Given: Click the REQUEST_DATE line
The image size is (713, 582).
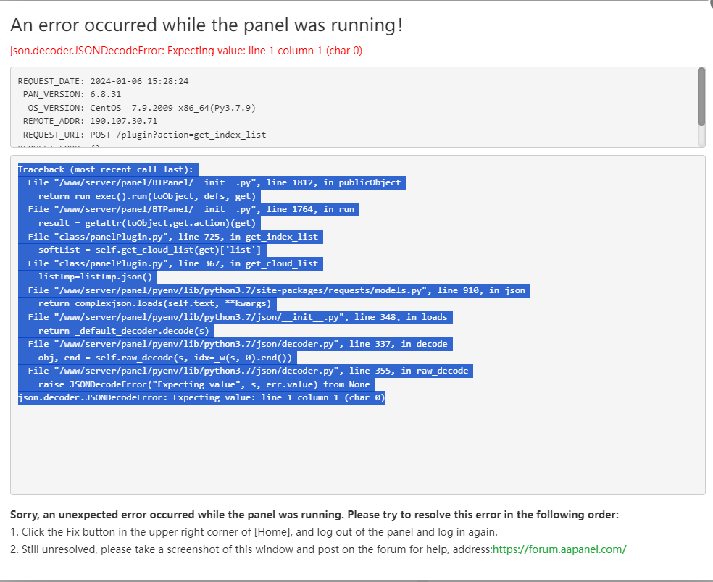Looking at the screenshot, I should tap(103, 81).
